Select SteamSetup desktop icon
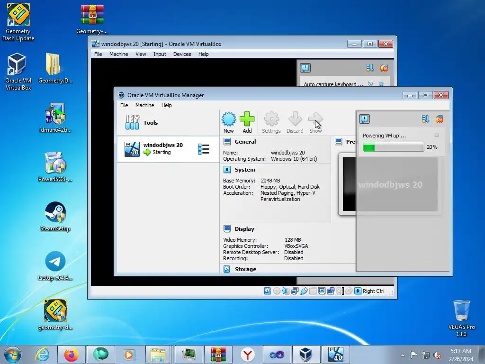The height and width of the screenshot is (364, 485). point(55,217)
